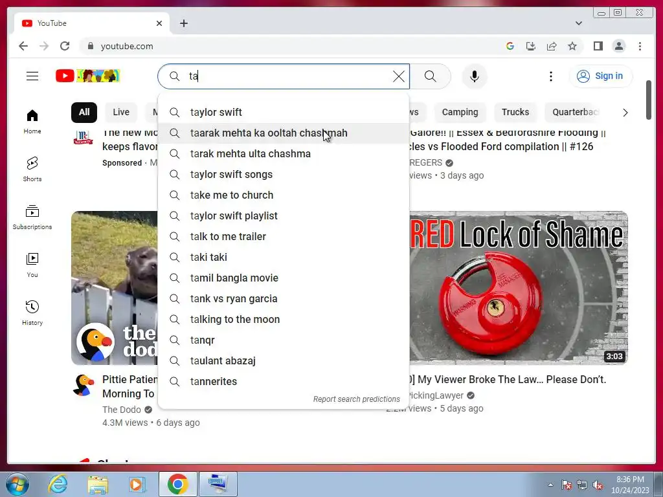Choose suggestion 'tannerites'
The width and height of the screenshot is (663, 497).
pos(284,382)
